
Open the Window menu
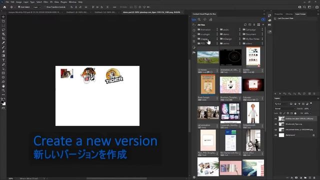pos(72,2)
